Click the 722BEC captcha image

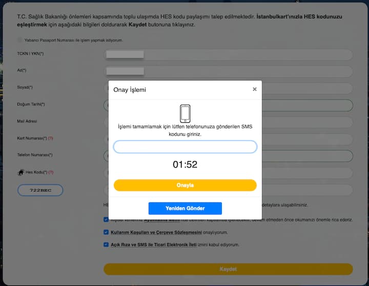40,190
